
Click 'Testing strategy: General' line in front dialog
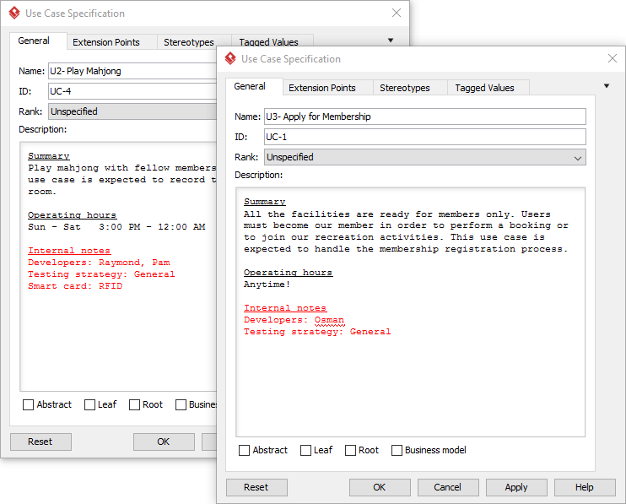[317, 332]
